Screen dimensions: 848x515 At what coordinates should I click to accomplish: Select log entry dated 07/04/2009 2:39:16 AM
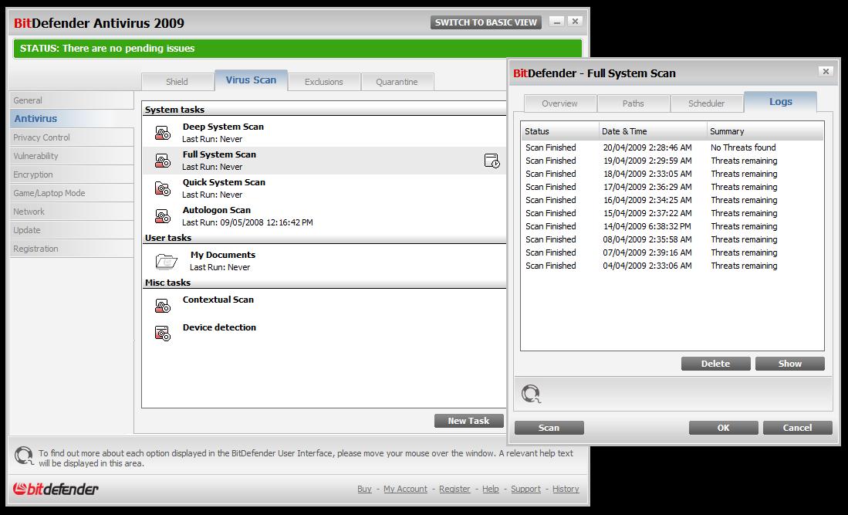(672, 252)
